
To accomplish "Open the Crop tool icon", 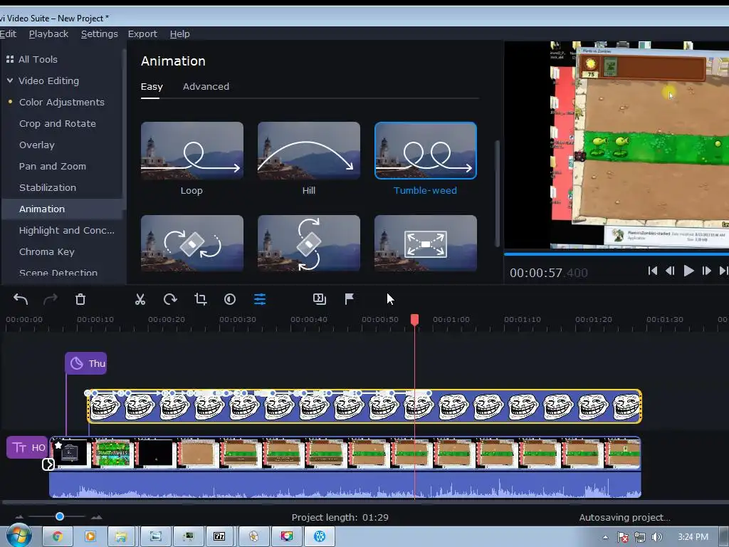I will (x=200, y=299).
